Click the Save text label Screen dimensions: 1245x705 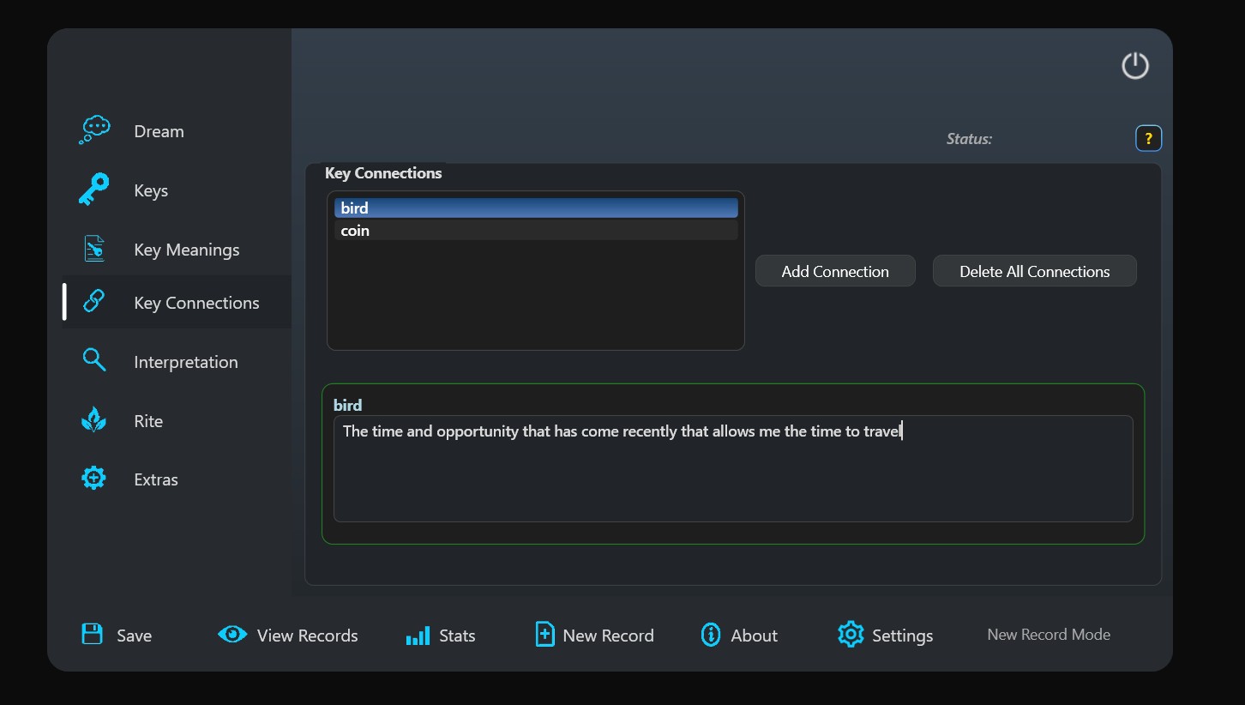(134, 636)
